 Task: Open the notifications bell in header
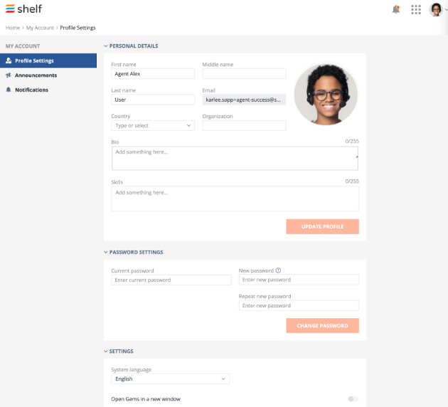[395, 9]
